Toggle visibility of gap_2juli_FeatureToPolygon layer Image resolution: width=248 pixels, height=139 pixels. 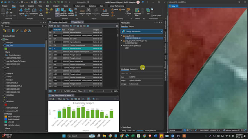click(x=5, y=61)
